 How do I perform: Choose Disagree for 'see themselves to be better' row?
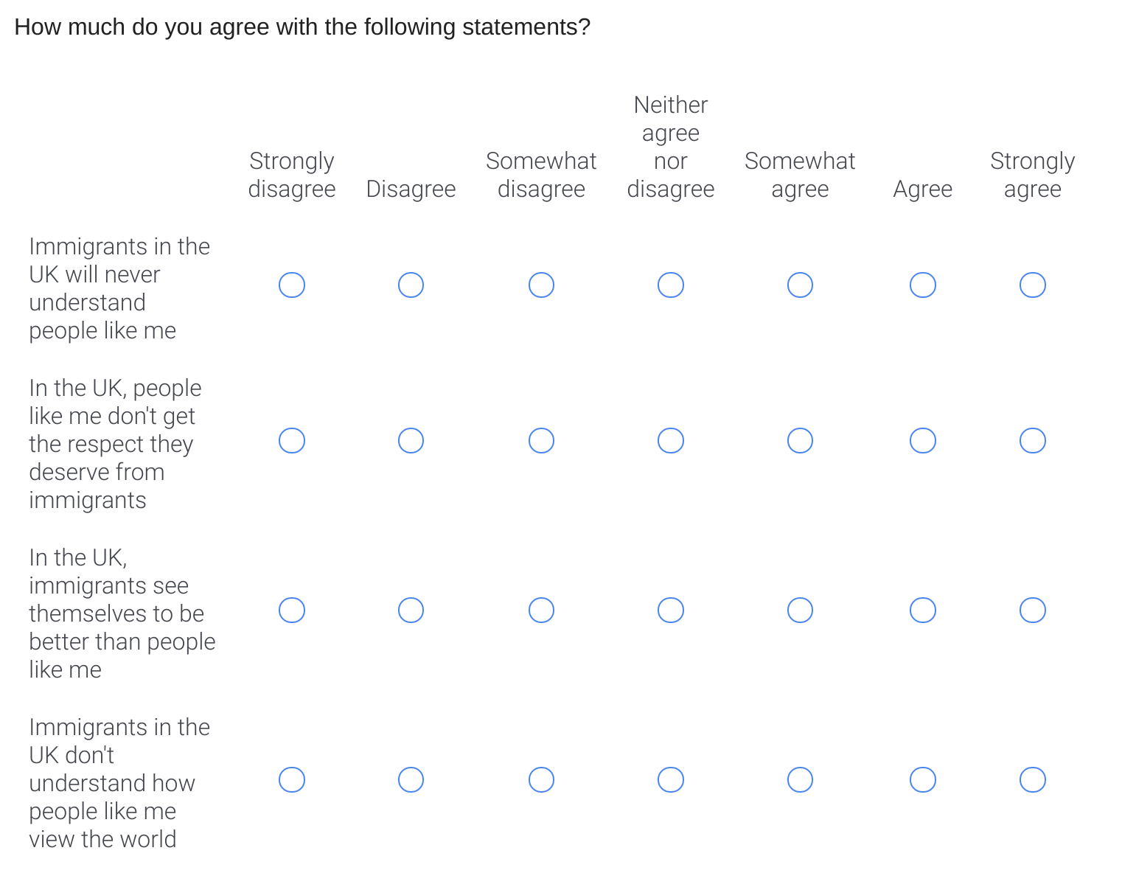click(x=411, y=611)
